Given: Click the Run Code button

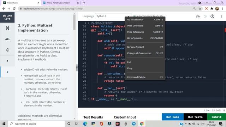Looking at the screenshot, I should (x=173, y=117).
